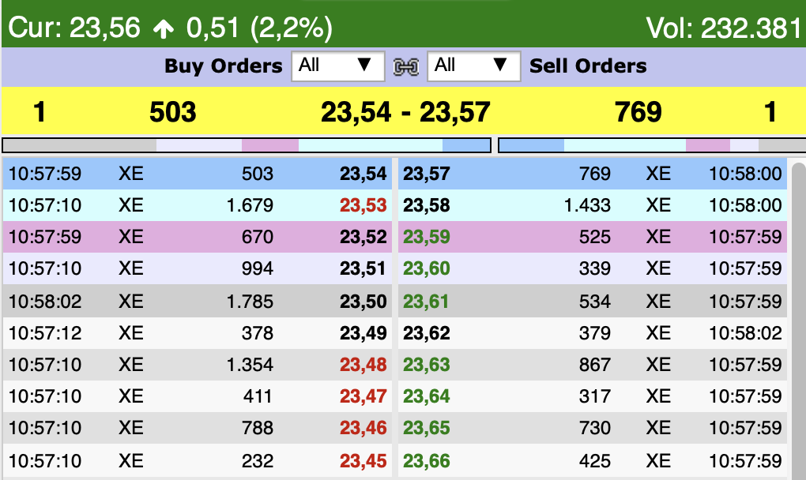Screen dimensions: 806x480
Task: Click the pink segment in sell depth bar
Action: [x=707, y=145]
